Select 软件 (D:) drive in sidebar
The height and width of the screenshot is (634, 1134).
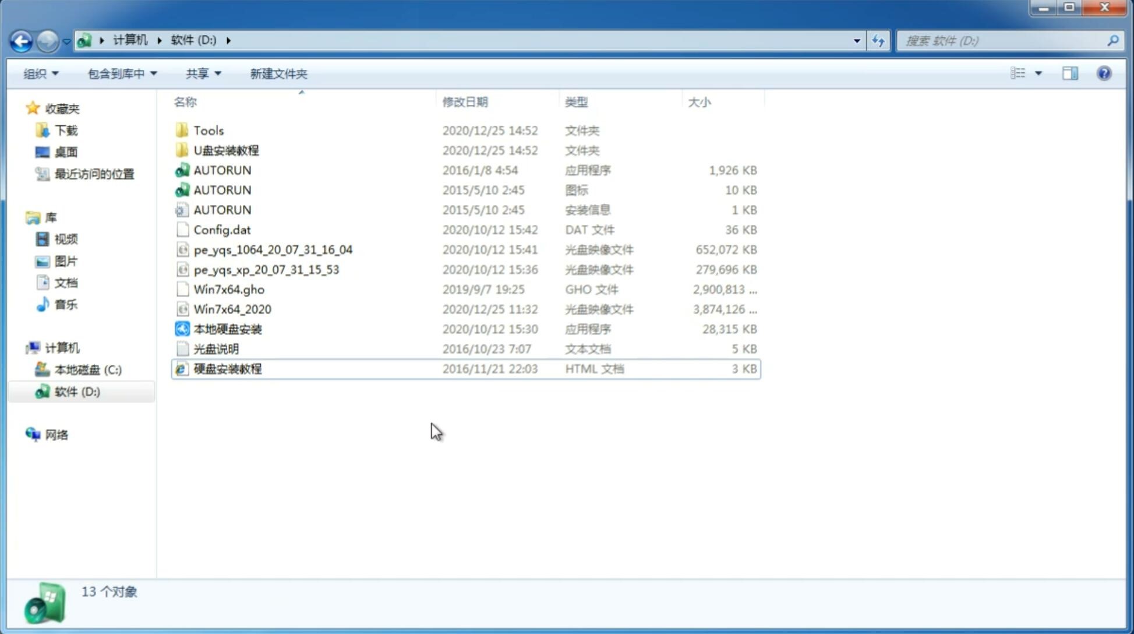coord(77,391)
